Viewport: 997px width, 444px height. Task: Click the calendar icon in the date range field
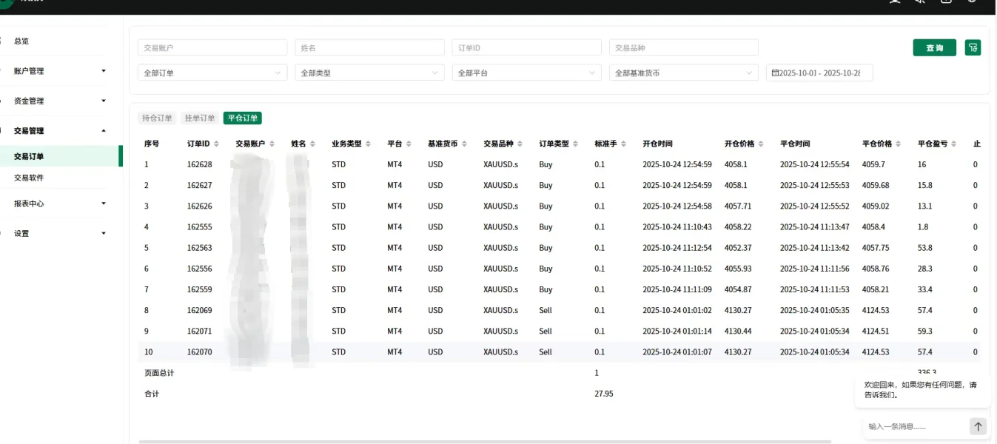775,73
